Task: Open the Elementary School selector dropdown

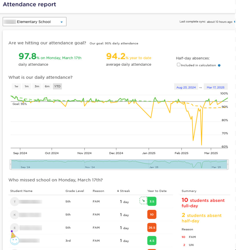Action: 35,22
